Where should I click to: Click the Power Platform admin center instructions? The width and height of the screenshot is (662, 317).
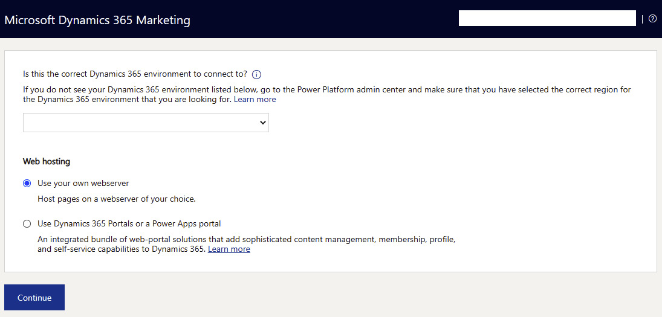(x=327, y=94)
